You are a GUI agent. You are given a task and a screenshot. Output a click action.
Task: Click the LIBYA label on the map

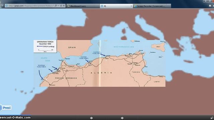pyautogui.click(x=157, y=82)
